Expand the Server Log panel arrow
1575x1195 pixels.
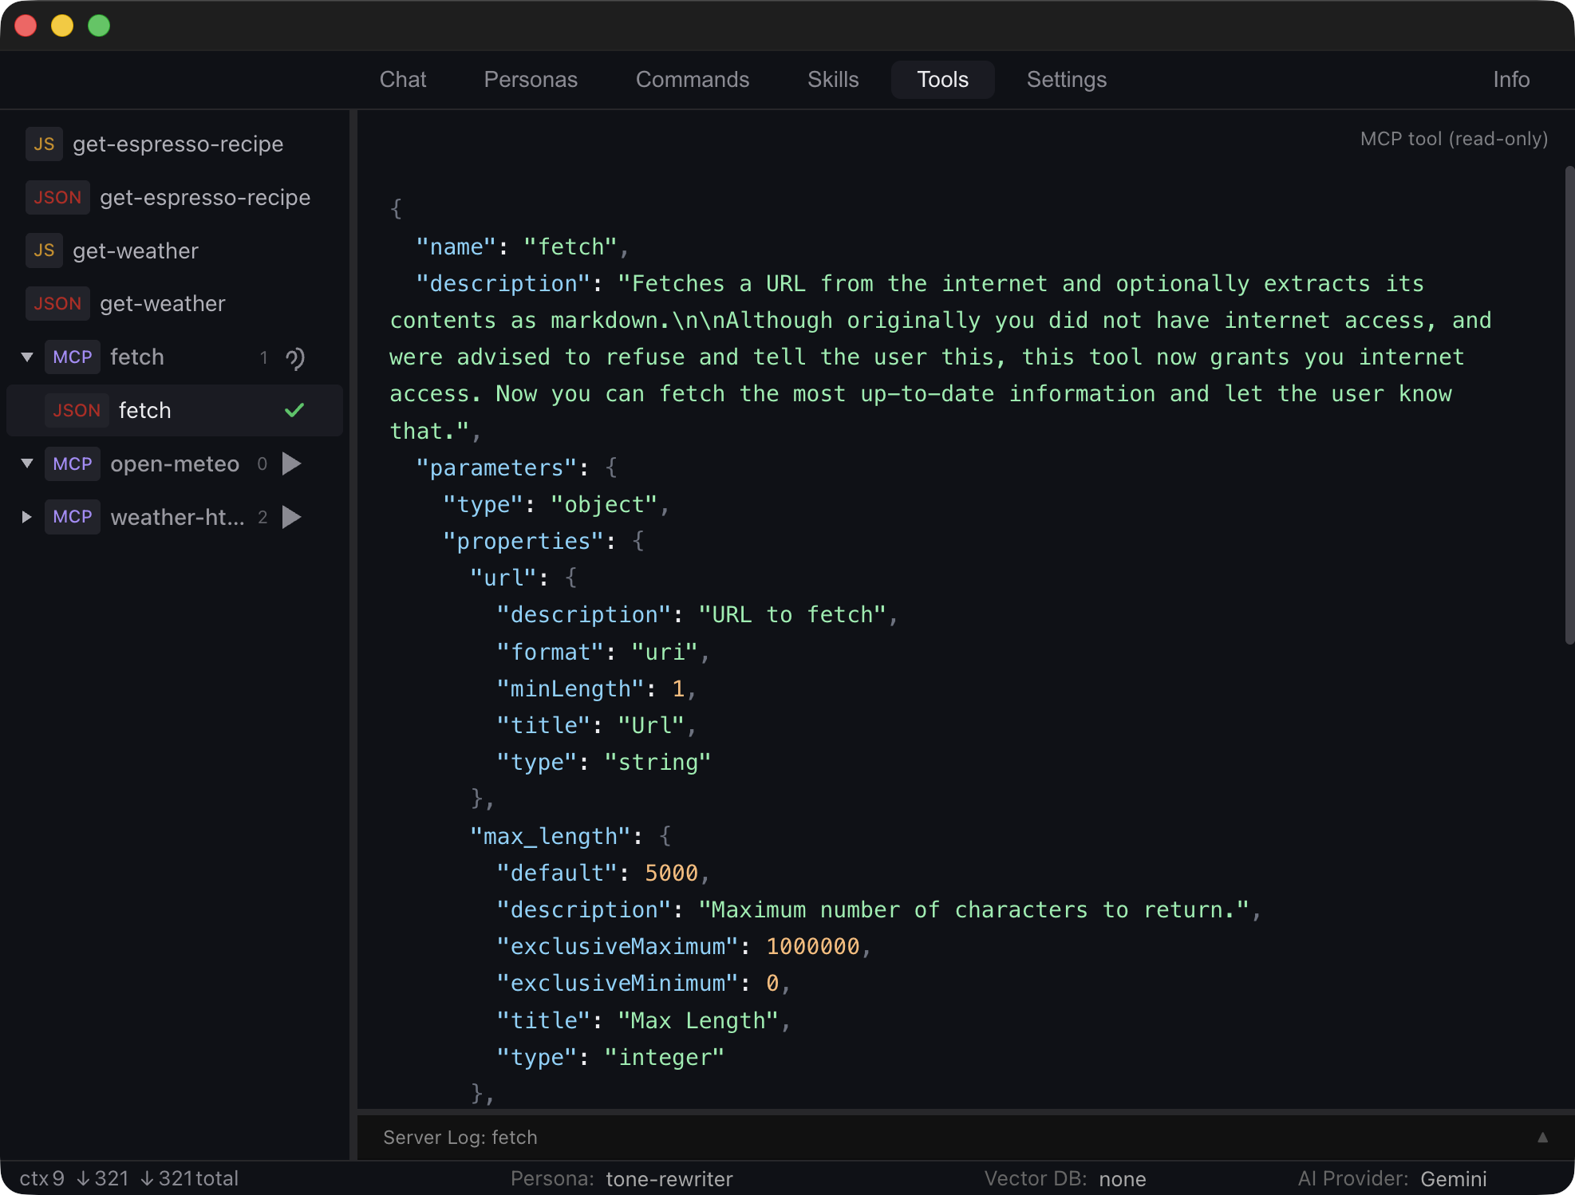pyautogui.click(x=1542, y=1138)
